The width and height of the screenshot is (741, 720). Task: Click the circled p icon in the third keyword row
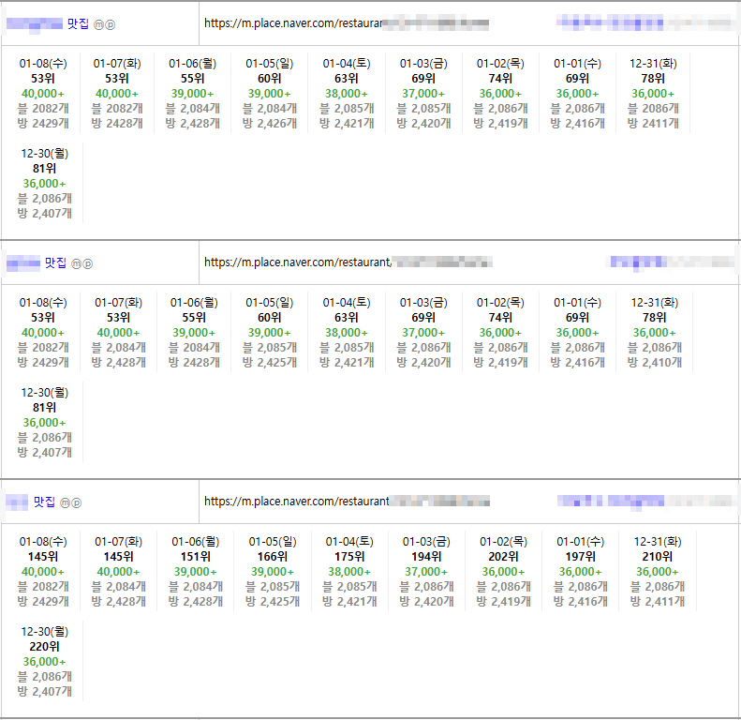click(77, 503)
